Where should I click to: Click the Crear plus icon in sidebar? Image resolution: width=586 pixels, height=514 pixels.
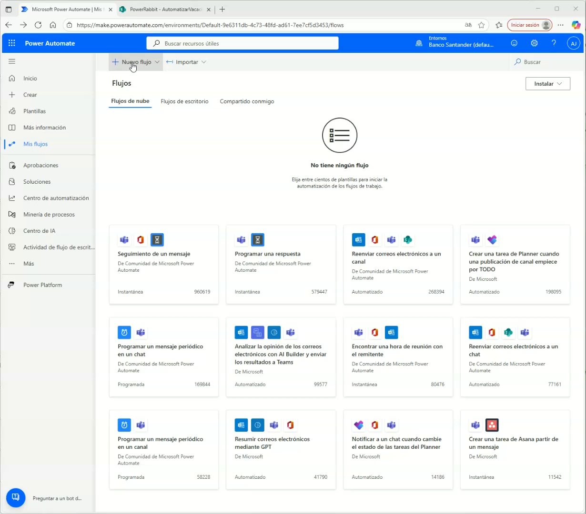coord(12,95)
